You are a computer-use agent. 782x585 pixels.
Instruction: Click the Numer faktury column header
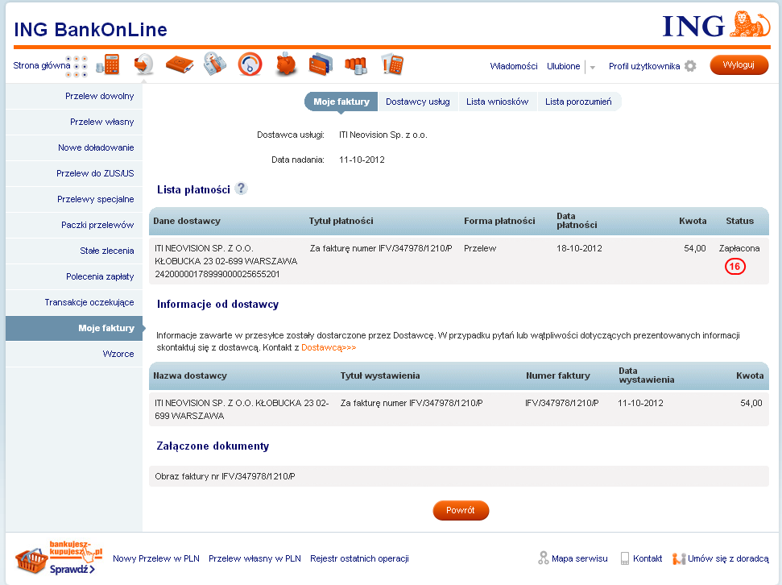coord(557,375)
